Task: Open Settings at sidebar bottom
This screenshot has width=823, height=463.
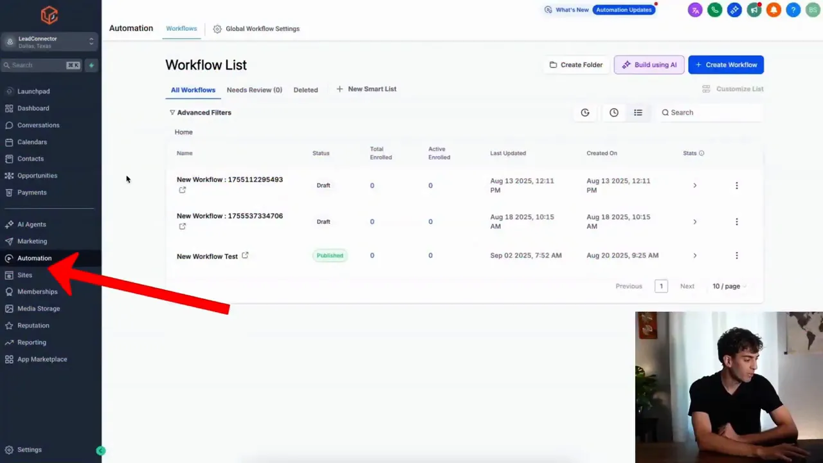Action: [x=29, y=449]
